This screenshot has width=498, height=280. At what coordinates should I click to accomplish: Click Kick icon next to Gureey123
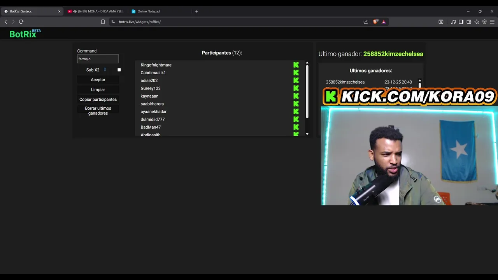[296, 88]
